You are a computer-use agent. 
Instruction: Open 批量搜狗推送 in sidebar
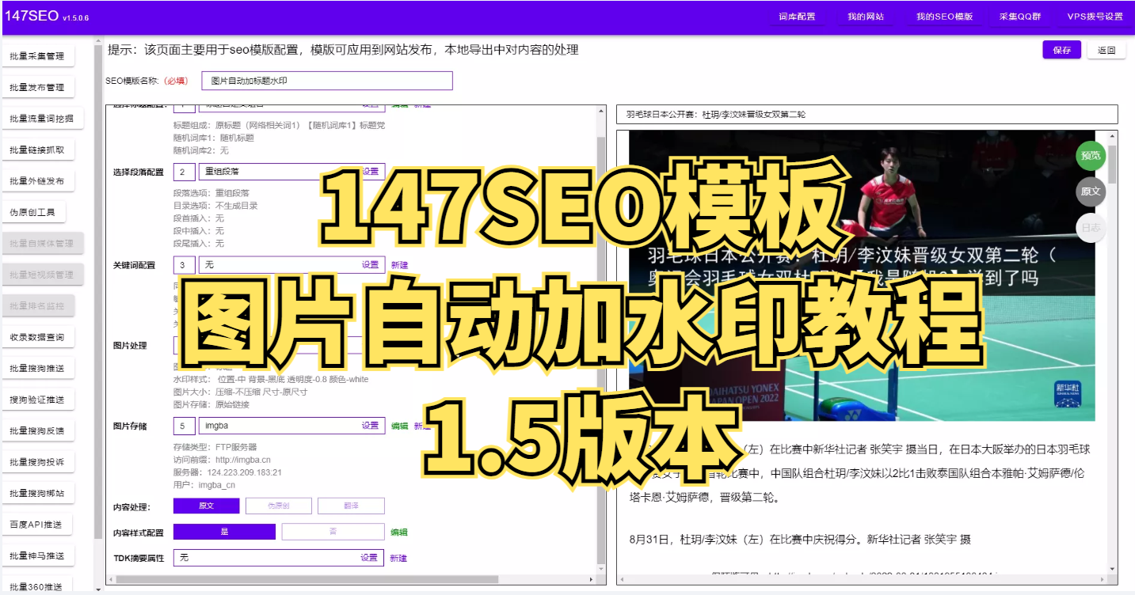pos(37,368)
